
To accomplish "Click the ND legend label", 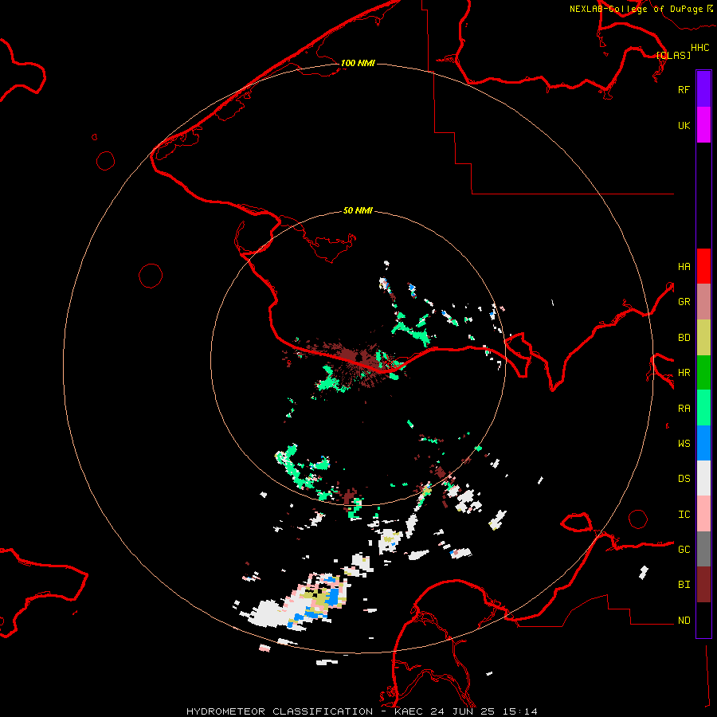I will point(684,621).
